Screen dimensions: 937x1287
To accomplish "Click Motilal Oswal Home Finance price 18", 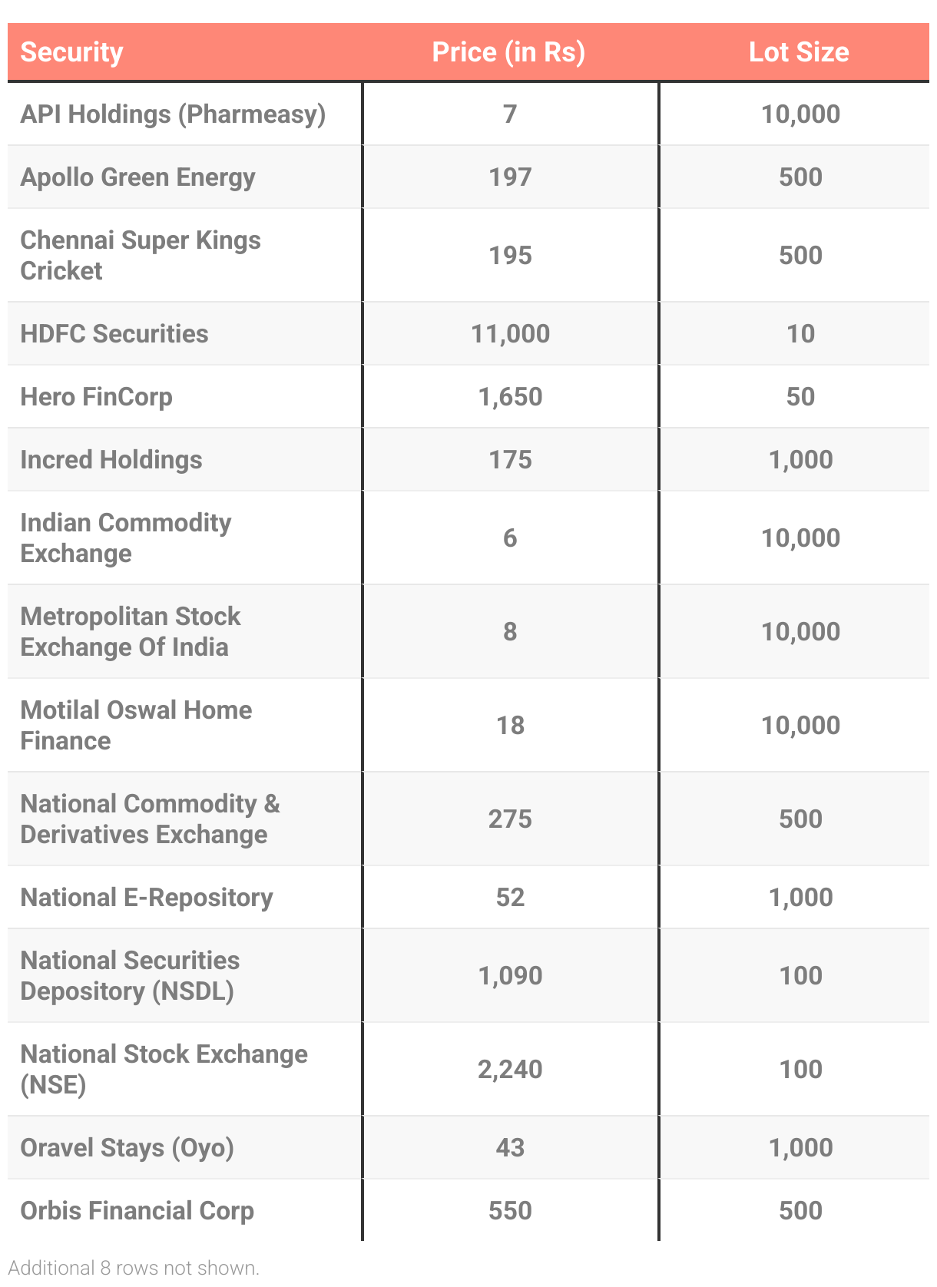I will [510, 726].
